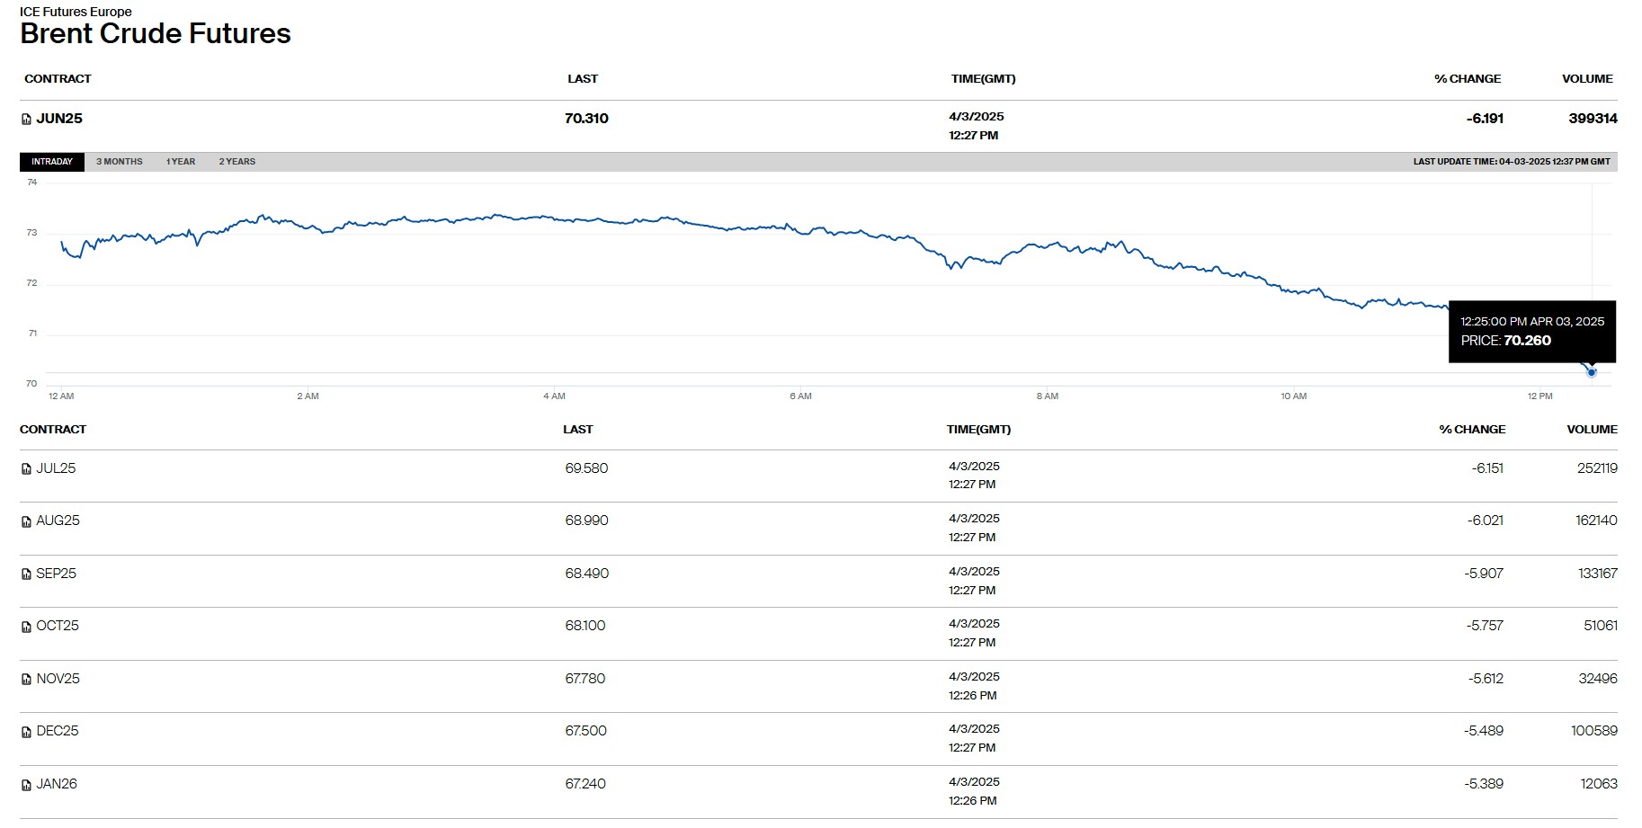This screenshot has width=1642, height=828.
Task: Click the Brent Crude Futures page title
Action: (x=156, y=34)
